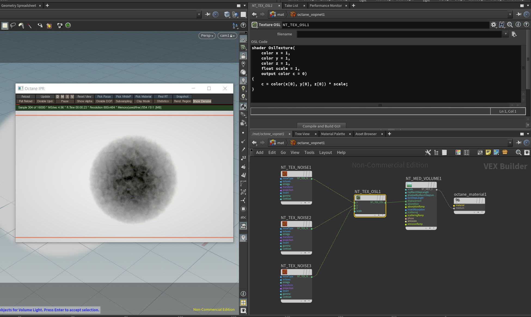This screenshot has width=531, height=317.
Task: Switch to the Material Palette tab
Action: tap(333, 134)
